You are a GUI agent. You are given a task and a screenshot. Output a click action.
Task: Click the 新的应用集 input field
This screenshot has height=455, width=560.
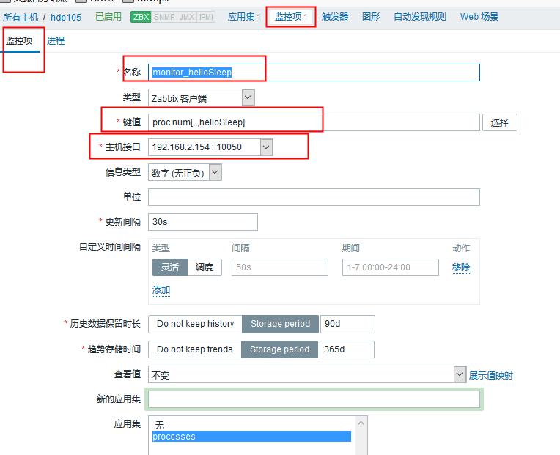click(x=314, y=399)
